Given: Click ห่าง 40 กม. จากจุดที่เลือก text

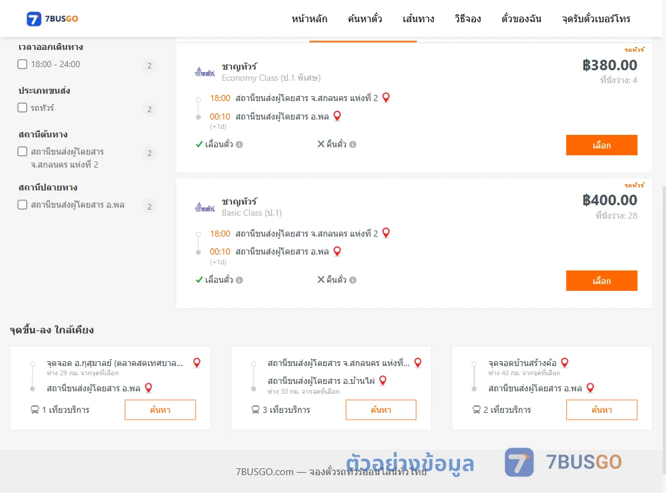Looking at the screenshot, I should [x=524, y=373].
